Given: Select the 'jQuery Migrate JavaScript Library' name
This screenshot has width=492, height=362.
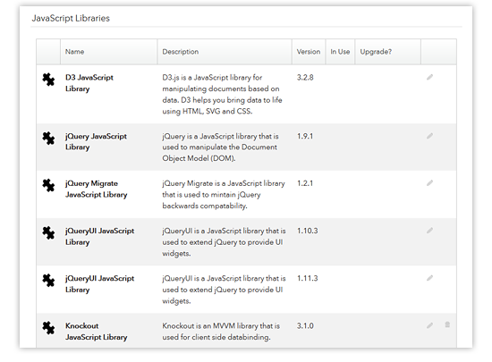Looking at the screenshot, I should [x=96, y=189].
